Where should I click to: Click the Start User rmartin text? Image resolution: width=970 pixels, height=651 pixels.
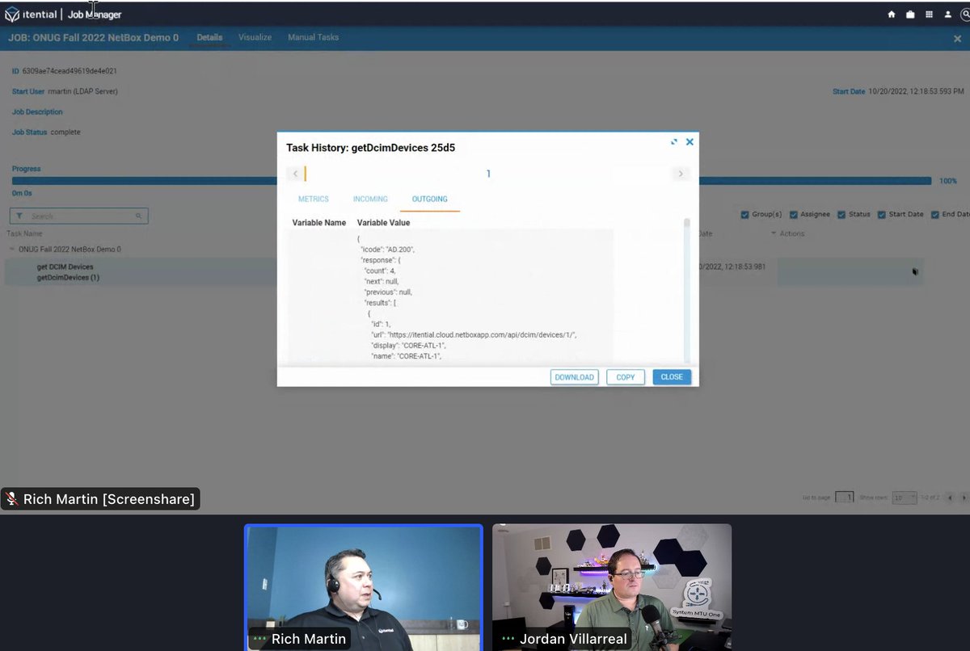(x=82, y=91)
